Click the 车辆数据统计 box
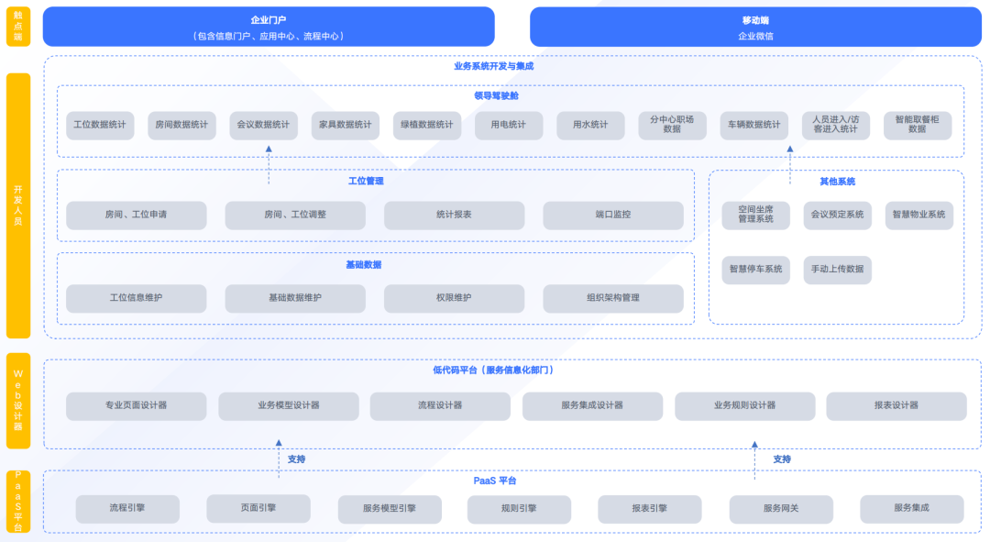Image resolution: width=990 pixels, height=542 pixels. click(753, 125)
